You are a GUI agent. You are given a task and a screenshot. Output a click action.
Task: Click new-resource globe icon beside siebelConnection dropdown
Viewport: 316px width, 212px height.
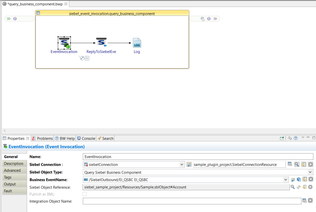tap(189, 165)
